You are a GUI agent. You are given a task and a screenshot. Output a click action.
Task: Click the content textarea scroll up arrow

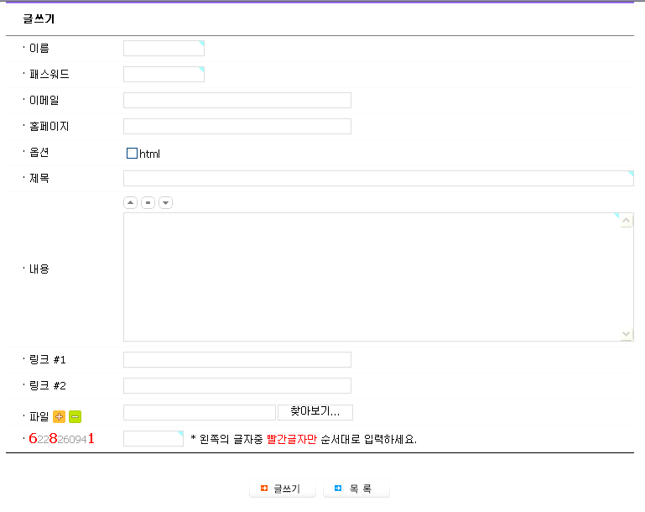[627, 221]
